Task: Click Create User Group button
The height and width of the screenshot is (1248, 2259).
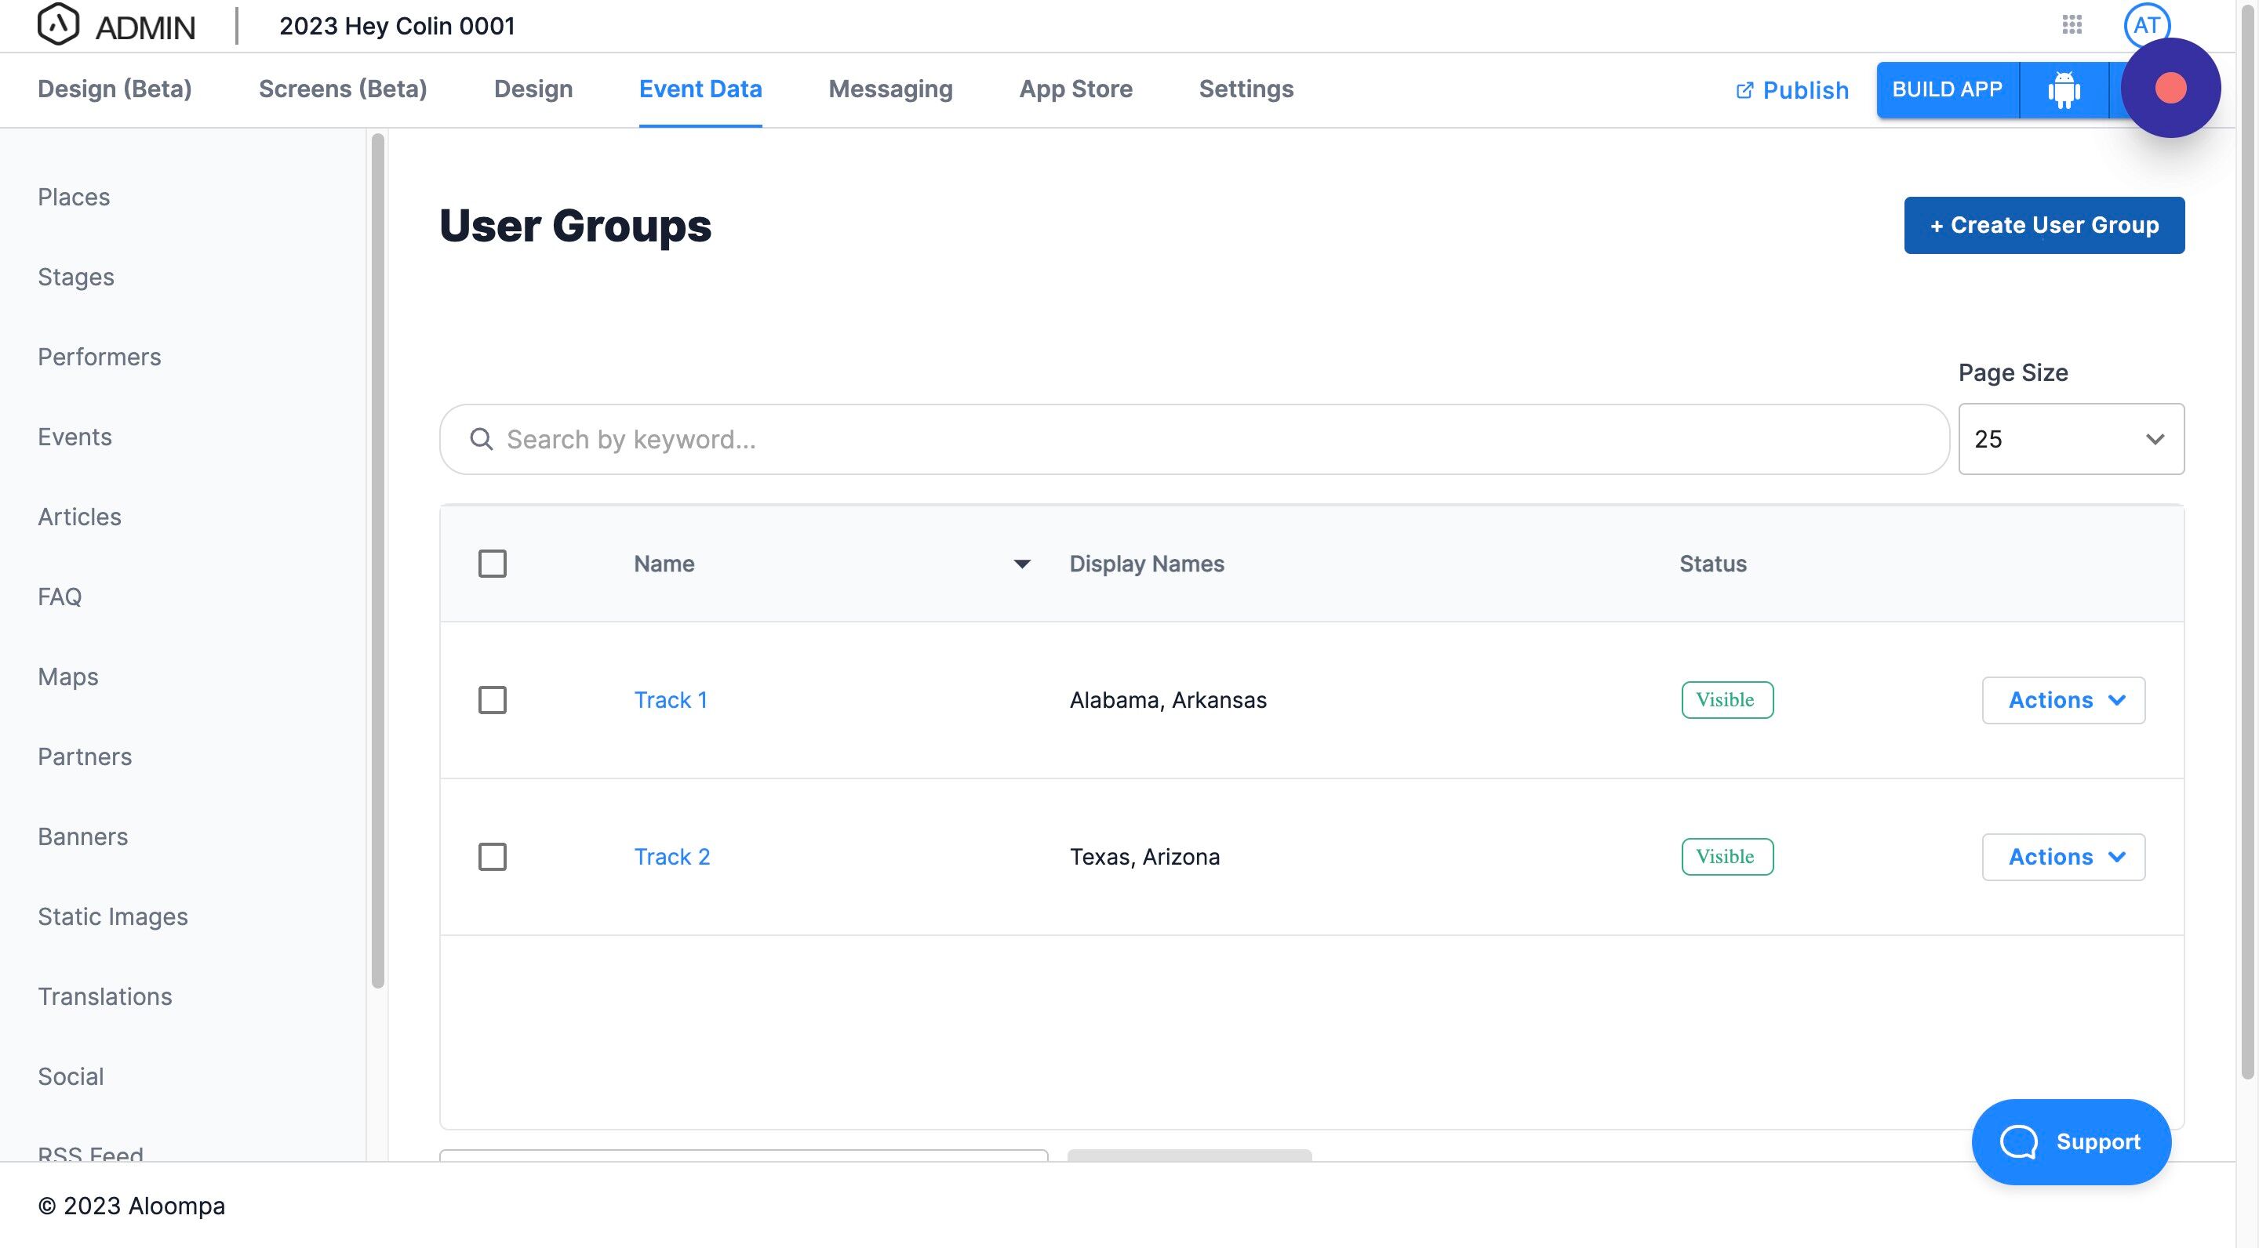Action: pos(2043,225)
